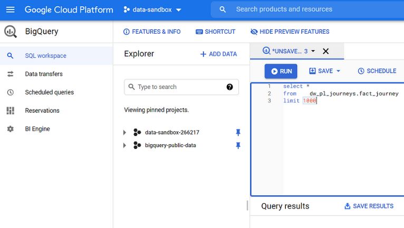Close the unsaved query tab
404x228 pixels.
pos(325,51)
